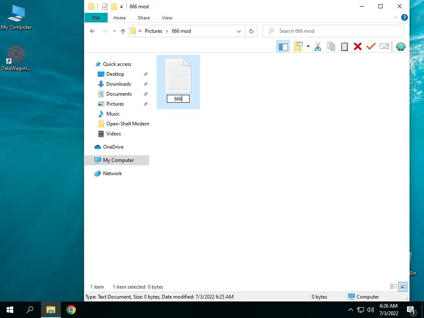Delete the file with the red X icon
This screenshot has width=424, height=318.
[x=357, y=46]
